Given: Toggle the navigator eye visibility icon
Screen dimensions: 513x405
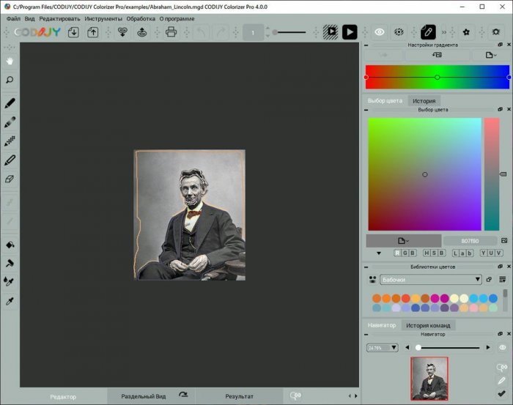Looking at the screenshot, I should point(503,347).
